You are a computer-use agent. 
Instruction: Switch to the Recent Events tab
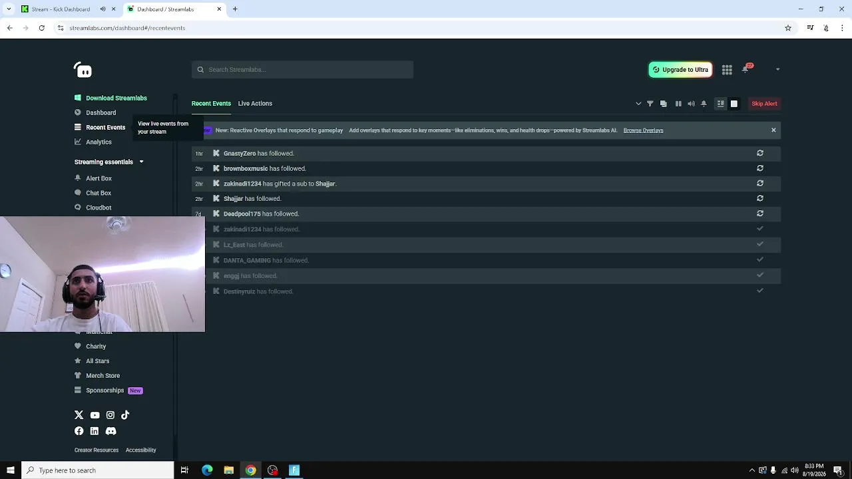click(x=211, y=103)
